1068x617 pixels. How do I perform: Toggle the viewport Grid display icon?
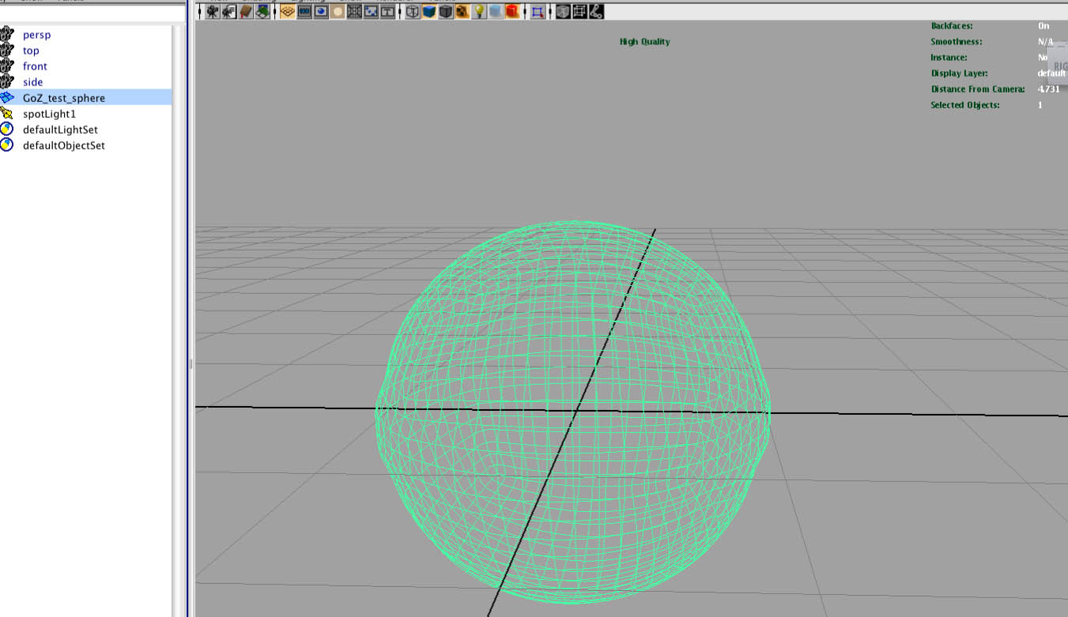pyautogui.click(x=288, y=12)
